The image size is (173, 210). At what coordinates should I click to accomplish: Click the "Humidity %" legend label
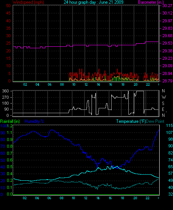34,121
